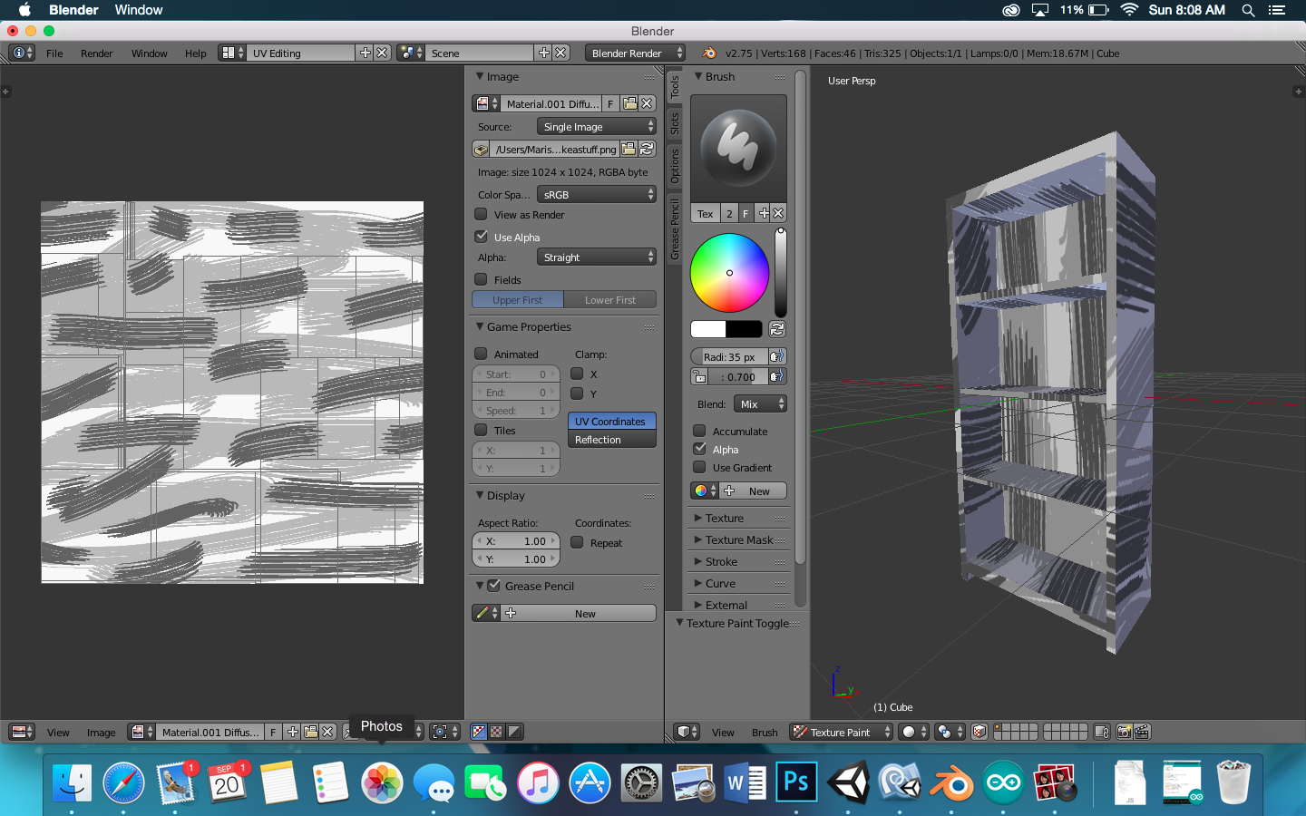Open the Source Single Image dropdown
The height and width of the screenshot is (816, 1306).
pos(596,127)
